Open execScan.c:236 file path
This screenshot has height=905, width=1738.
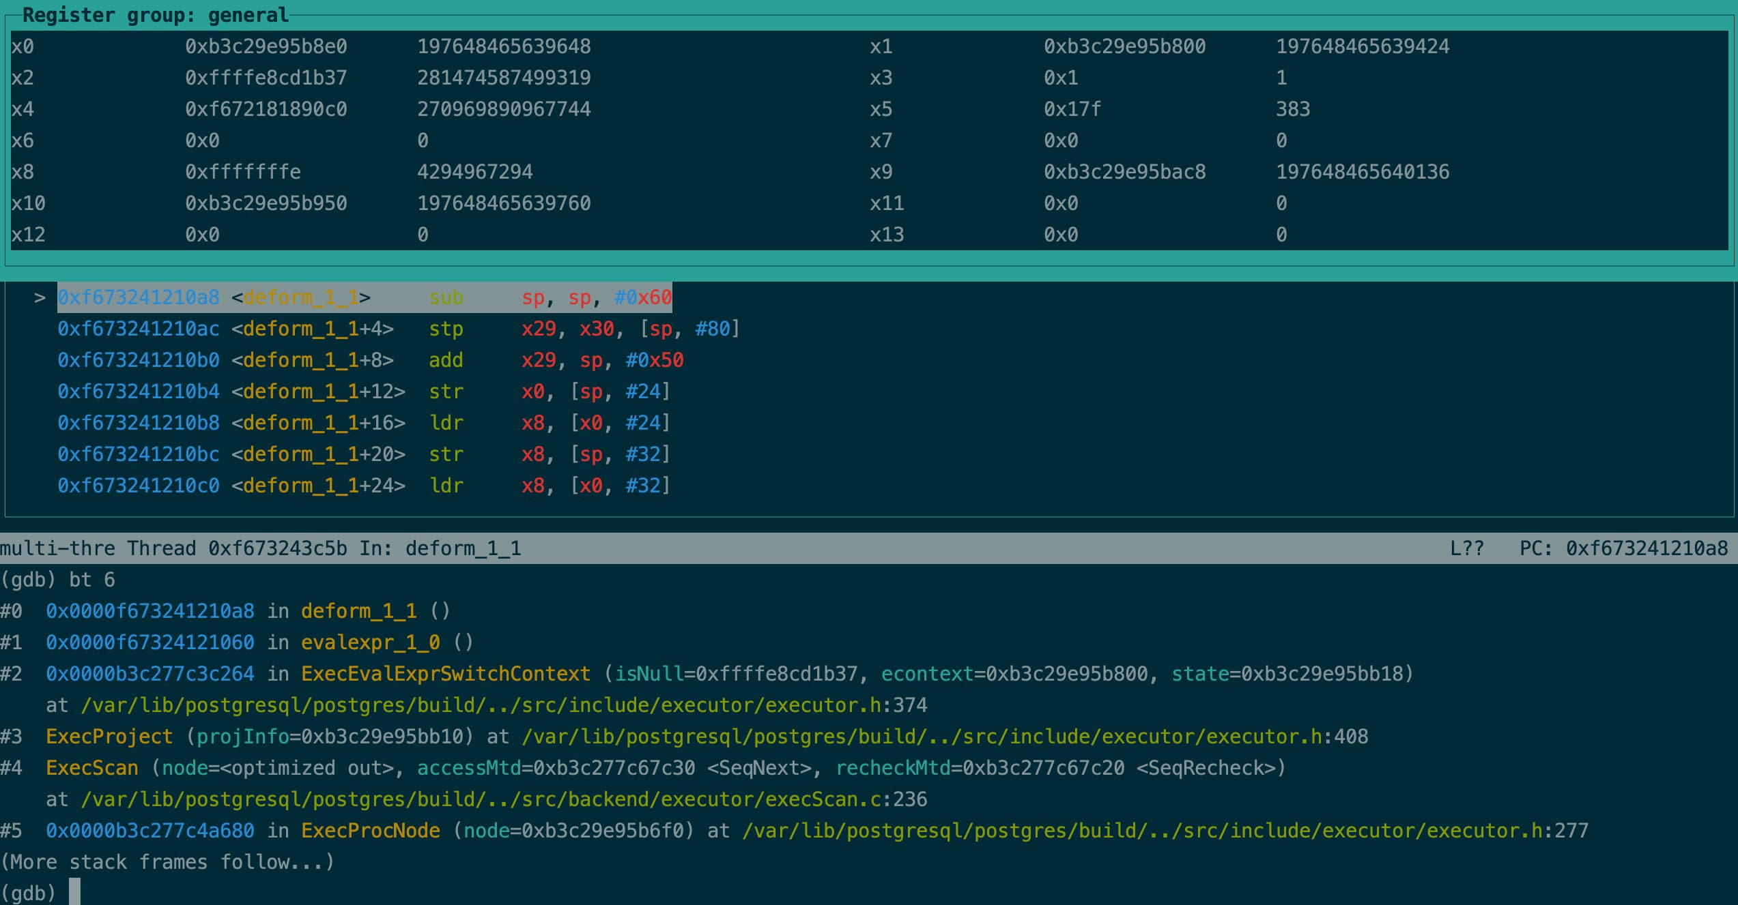pyautogui.click(x=505, y=799)
